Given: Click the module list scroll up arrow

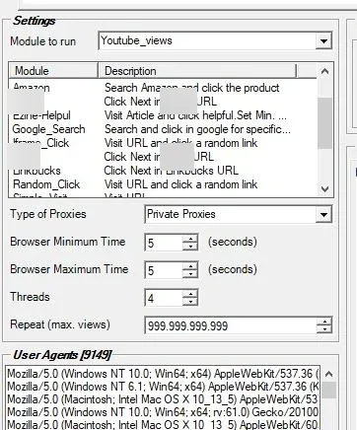Looking at the screenshot, I should point(324,71).
